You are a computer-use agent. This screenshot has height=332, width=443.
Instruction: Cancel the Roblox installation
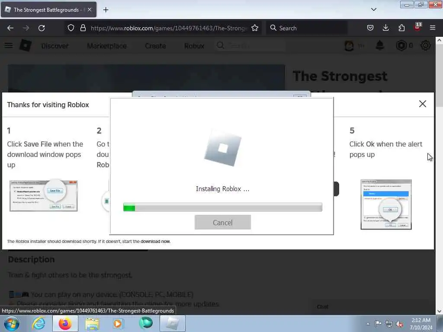[x=223, y=222]
